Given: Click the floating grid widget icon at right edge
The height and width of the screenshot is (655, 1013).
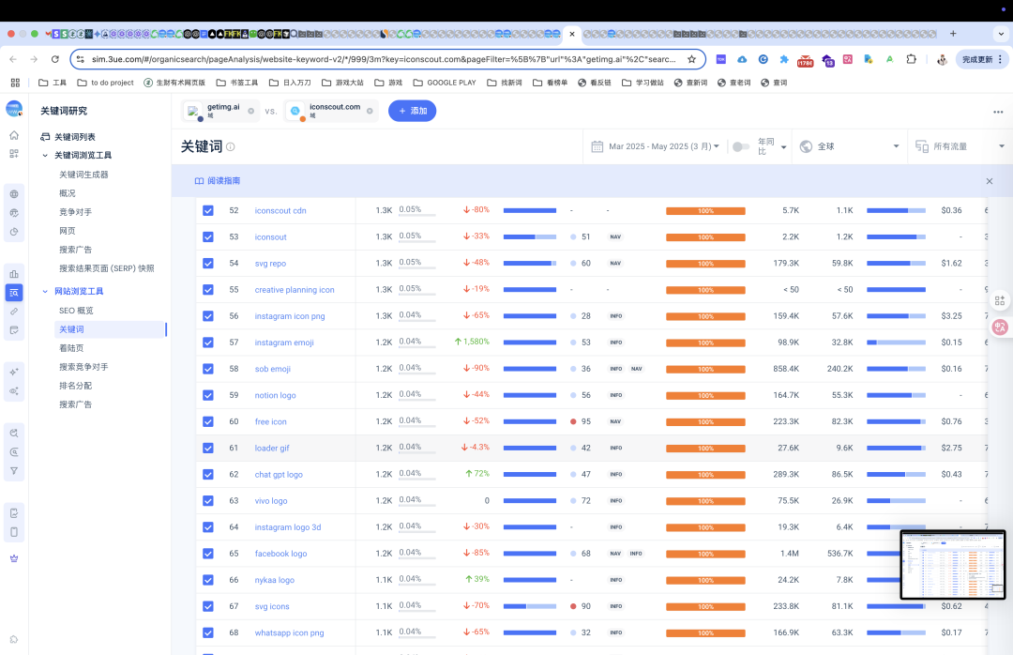Looking at the screenshot, I should point(1000,300).
